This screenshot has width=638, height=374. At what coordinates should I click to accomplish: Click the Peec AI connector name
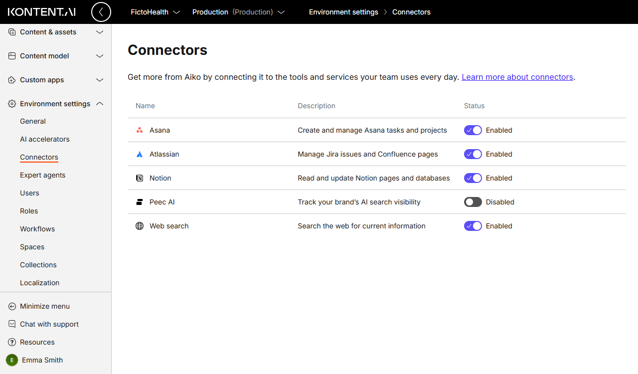click(x=162, y=202)
